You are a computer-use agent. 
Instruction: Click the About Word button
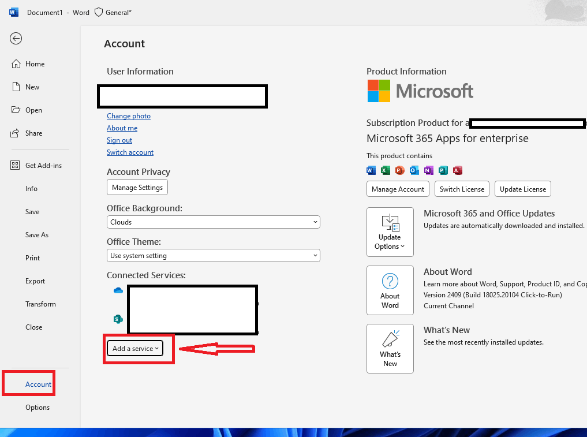click(x=390, y=290)
